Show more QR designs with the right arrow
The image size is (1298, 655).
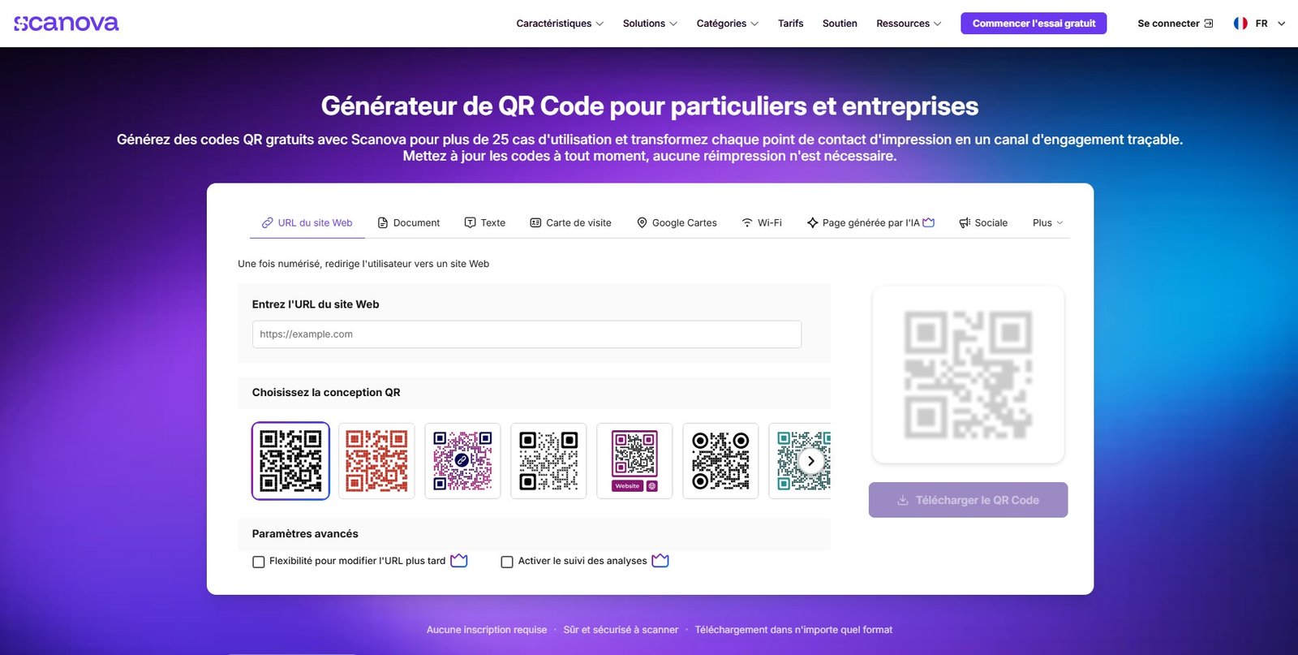tap(810, 461)
